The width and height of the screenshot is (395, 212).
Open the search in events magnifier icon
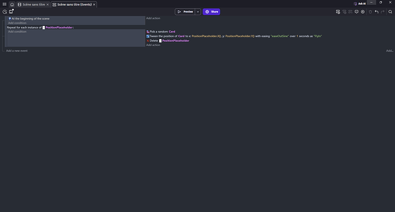coord(390,11)
